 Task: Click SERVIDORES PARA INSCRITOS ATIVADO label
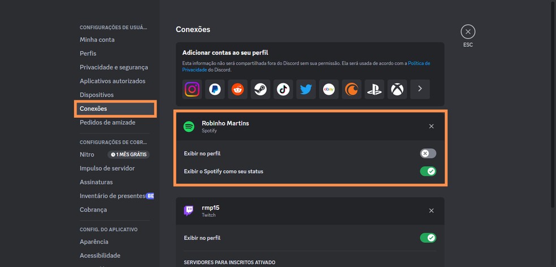229,262
